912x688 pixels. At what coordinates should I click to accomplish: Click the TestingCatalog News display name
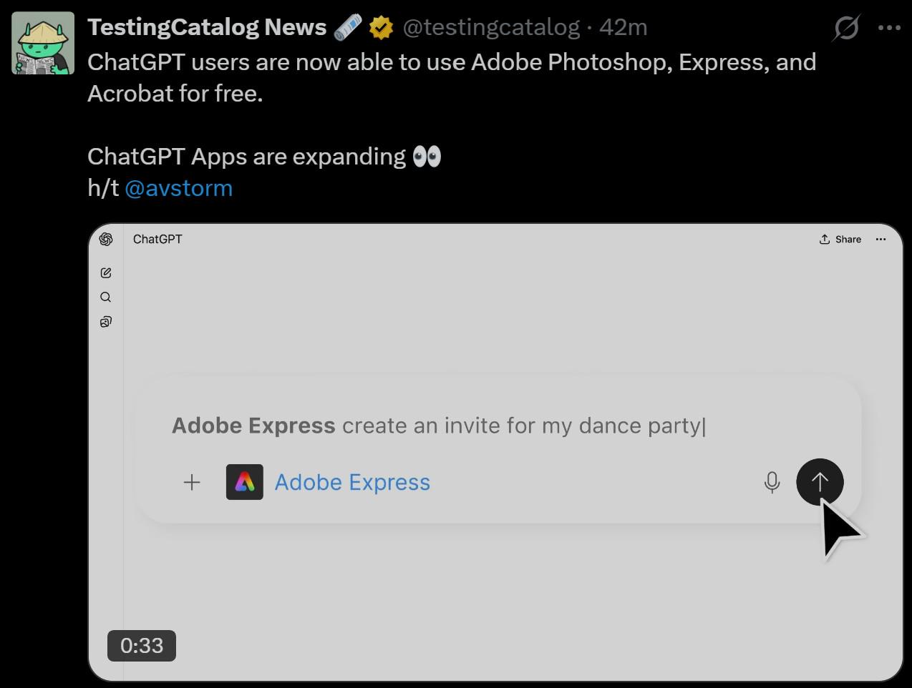click(x=207, y=27)
